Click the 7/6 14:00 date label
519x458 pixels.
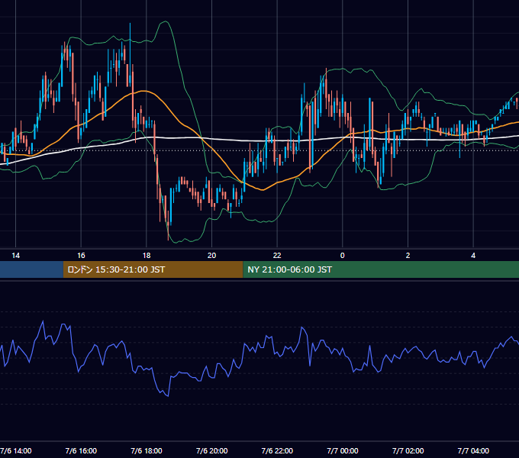(15, 450)
